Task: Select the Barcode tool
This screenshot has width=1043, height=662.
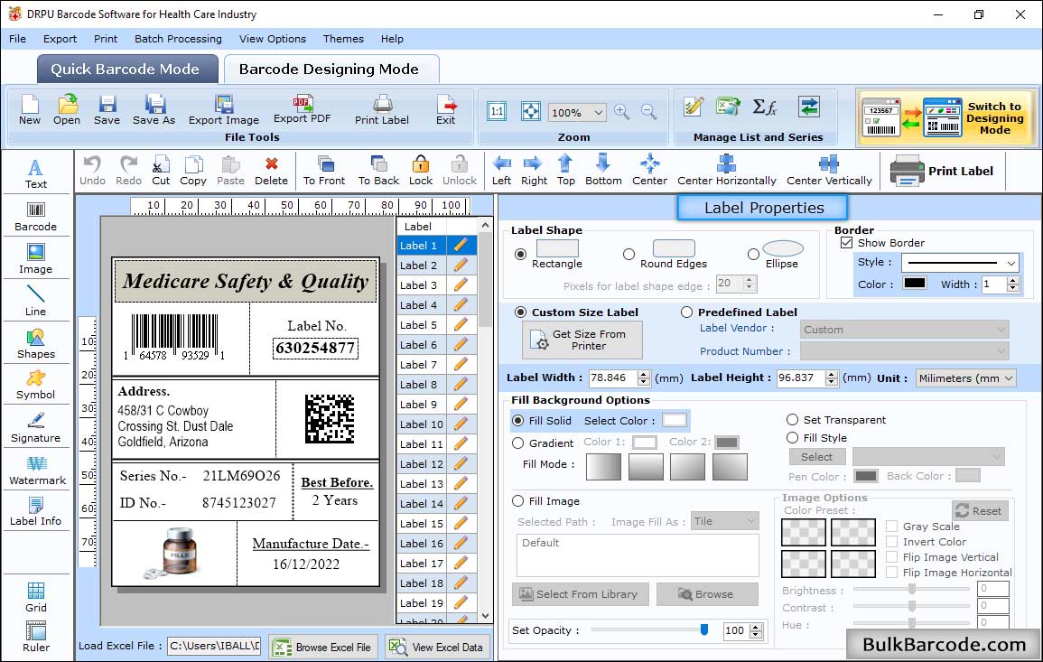Action: pos(36,217)
